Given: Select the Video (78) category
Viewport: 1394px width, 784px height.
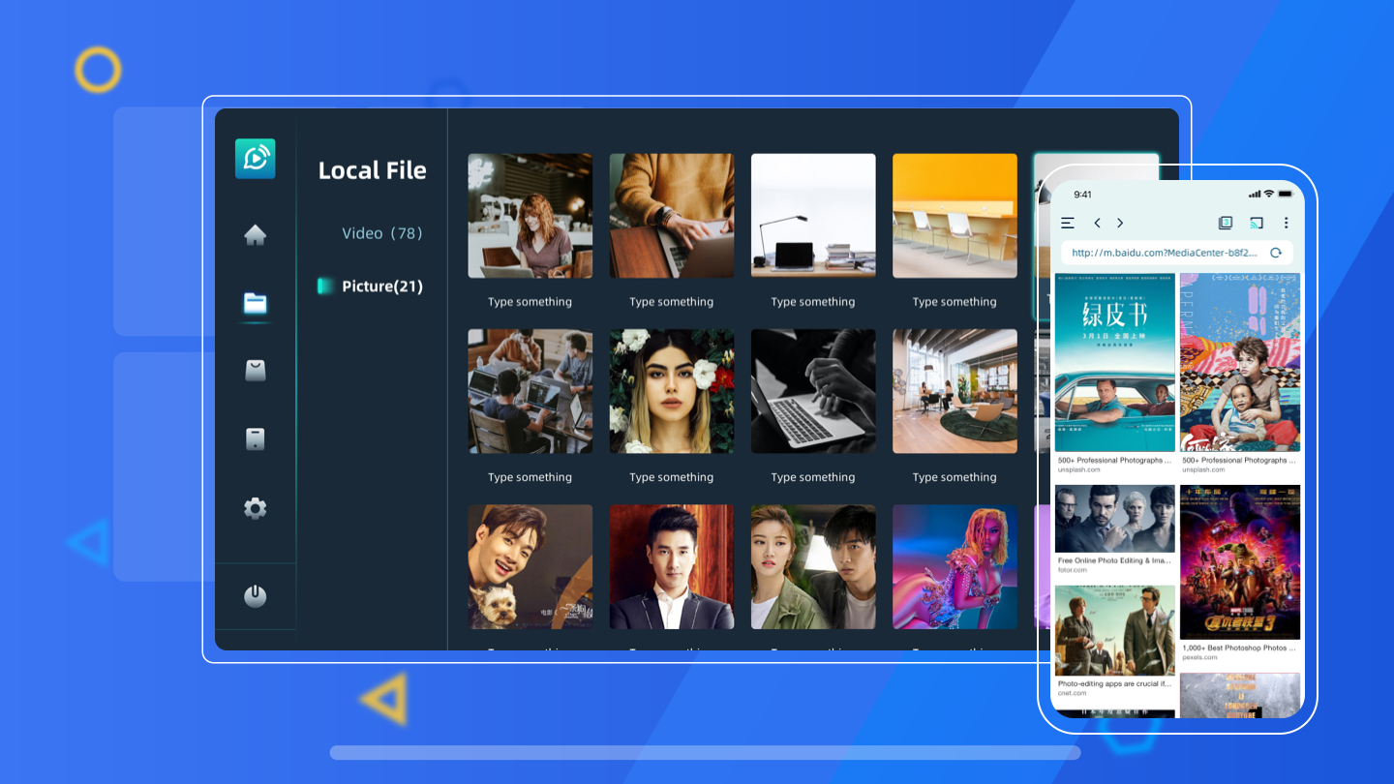Looking at the screenshot, I should [x=382, y=233].
